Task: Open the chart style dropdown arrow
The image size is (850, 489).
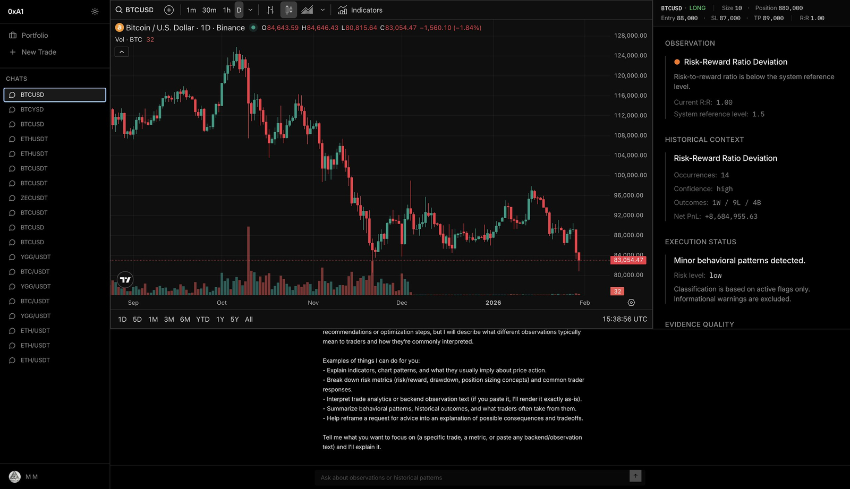Action: coord(322,10)
